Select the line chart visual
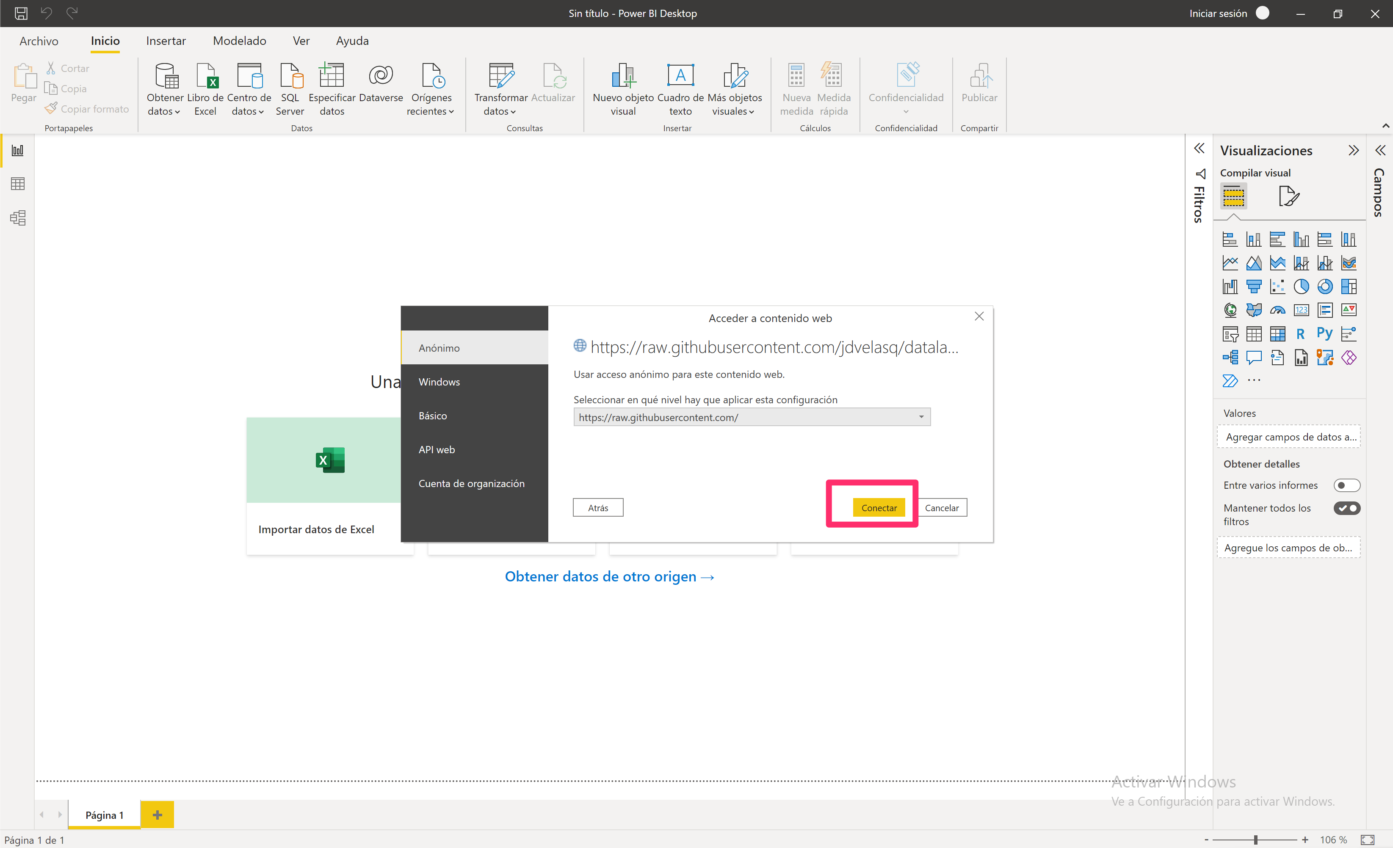The image size is (1393, 848). [x=1230, y=263]
